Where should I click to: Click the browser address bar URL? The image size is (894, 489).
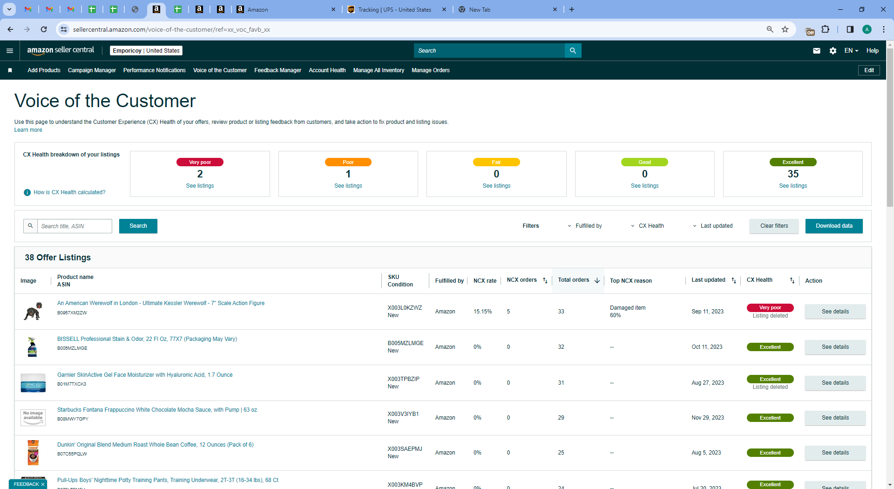point(171,29)
